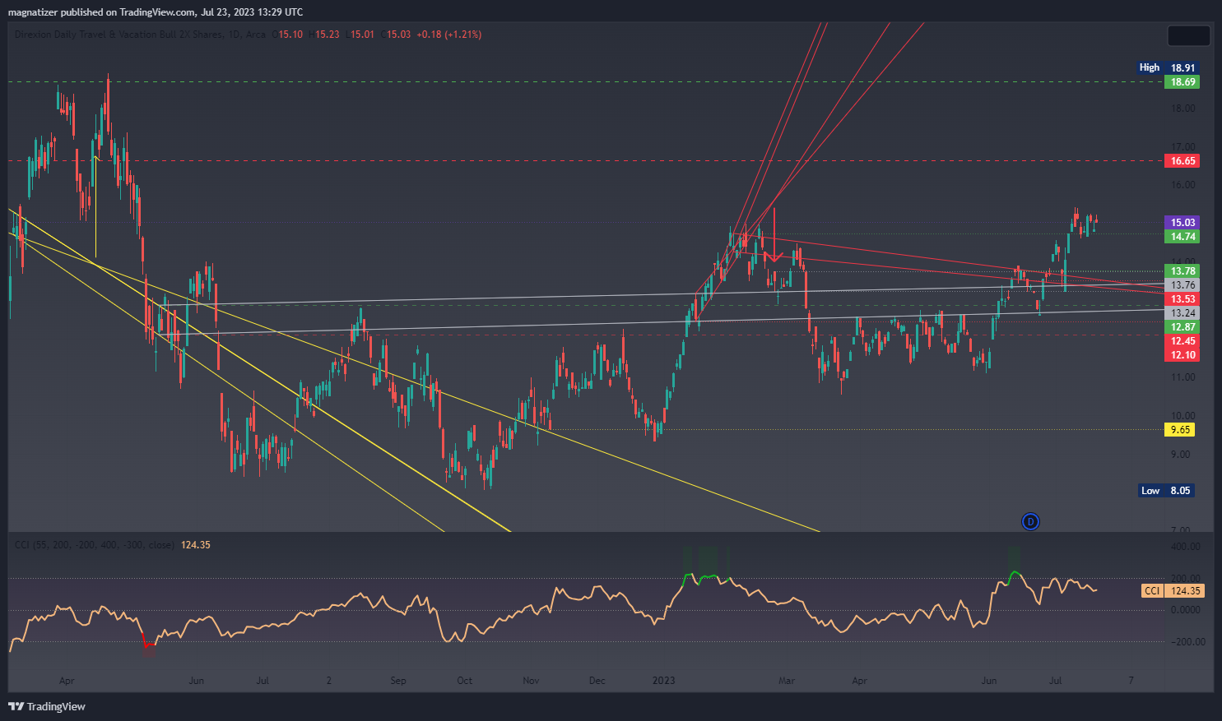Click the blue dividend D marker

tap(1030, 521)
